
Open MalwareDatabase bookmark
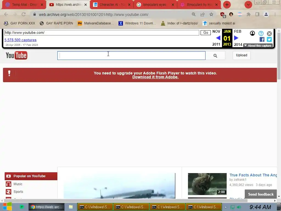point(96,23)
